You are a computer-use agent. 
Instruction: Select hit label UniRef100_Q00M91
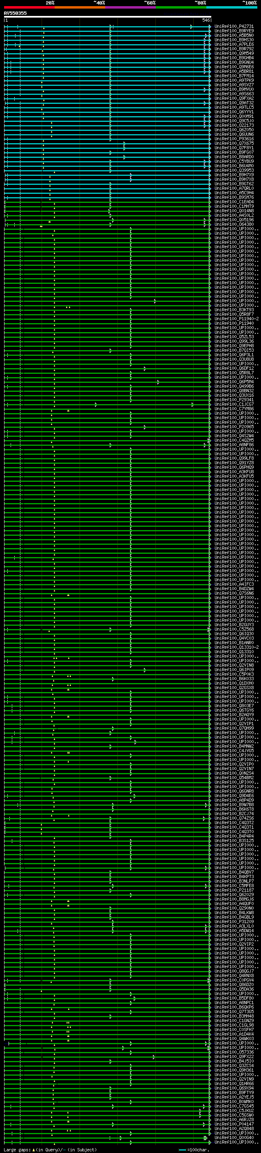tap(234, 117)
